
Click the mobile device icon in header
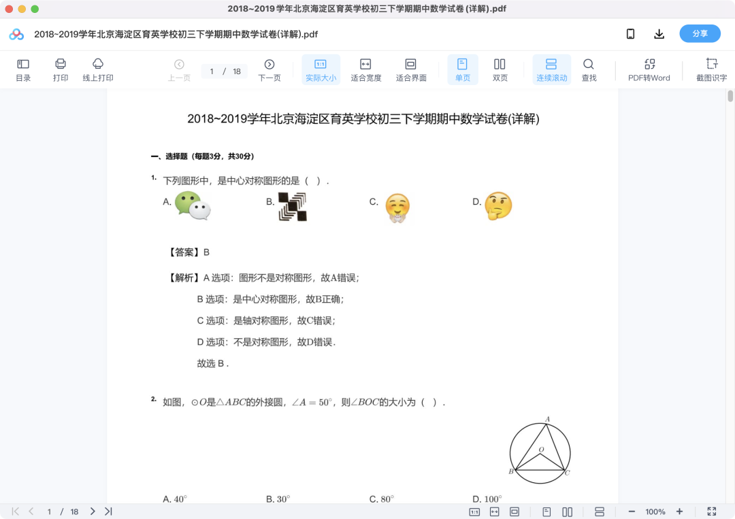[x=630, y=34]
